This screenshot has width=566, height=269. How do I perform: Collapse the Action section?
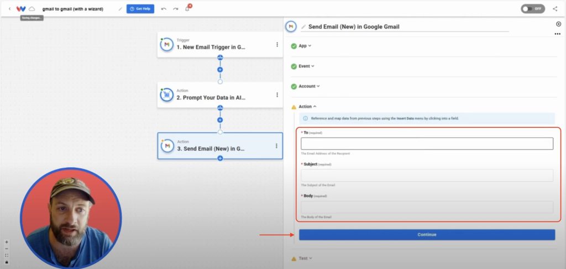tap(307, 107)
